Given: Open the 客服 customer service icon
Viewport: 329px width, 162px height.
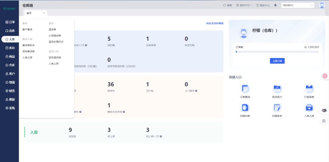Looking at the screenshot, I should coord(228,5).
